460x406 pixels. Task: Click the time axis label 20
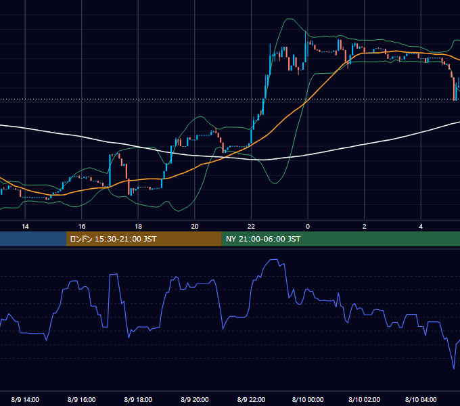(195, 227)
